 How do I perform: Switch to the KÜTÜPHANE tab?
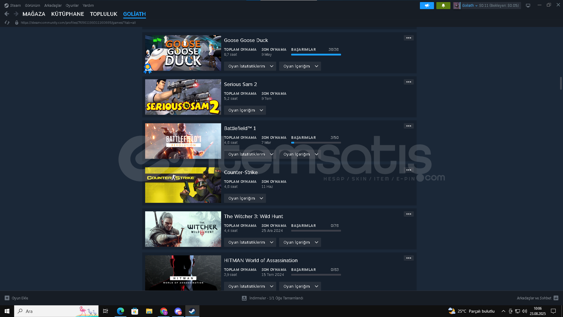coord(67,14)
